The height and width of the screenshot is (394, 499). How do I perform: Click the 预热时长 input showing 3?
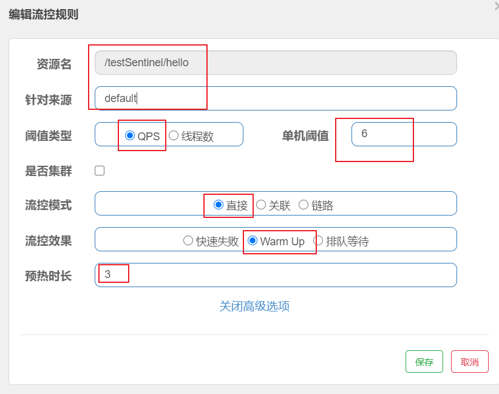276,275
